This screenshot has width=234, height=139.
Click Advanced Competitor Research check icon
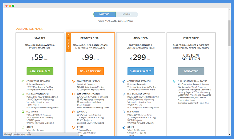[x=124, y=81]
